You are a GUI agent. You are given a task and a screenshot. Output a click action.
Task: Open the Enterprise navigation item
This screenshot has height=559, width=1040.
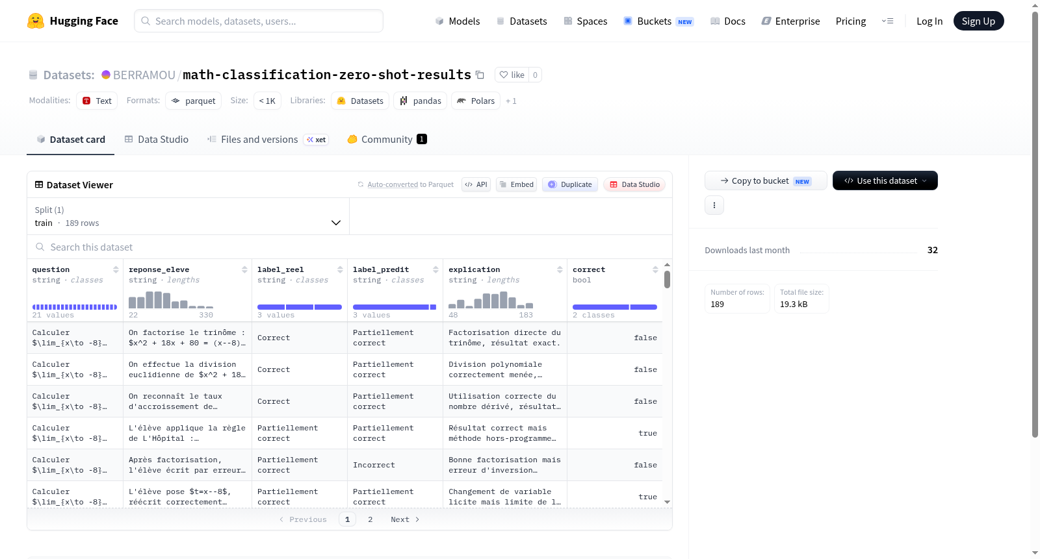tap(790, 21)
